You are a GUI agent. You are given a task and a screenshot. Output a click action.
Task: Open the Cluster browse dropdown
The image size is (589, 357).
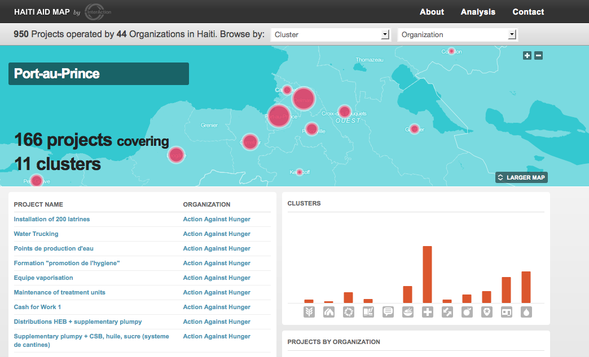(x=330, y=34)
